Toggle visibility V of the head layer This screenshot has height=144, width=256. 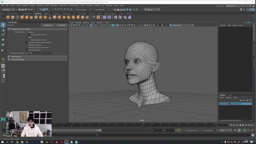(x=221, y=104)
